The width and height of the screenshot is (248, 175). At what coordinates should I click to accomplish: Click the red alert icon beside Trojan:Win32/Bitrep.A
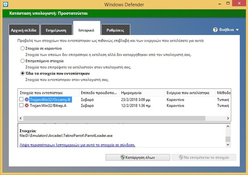(27, 105)
